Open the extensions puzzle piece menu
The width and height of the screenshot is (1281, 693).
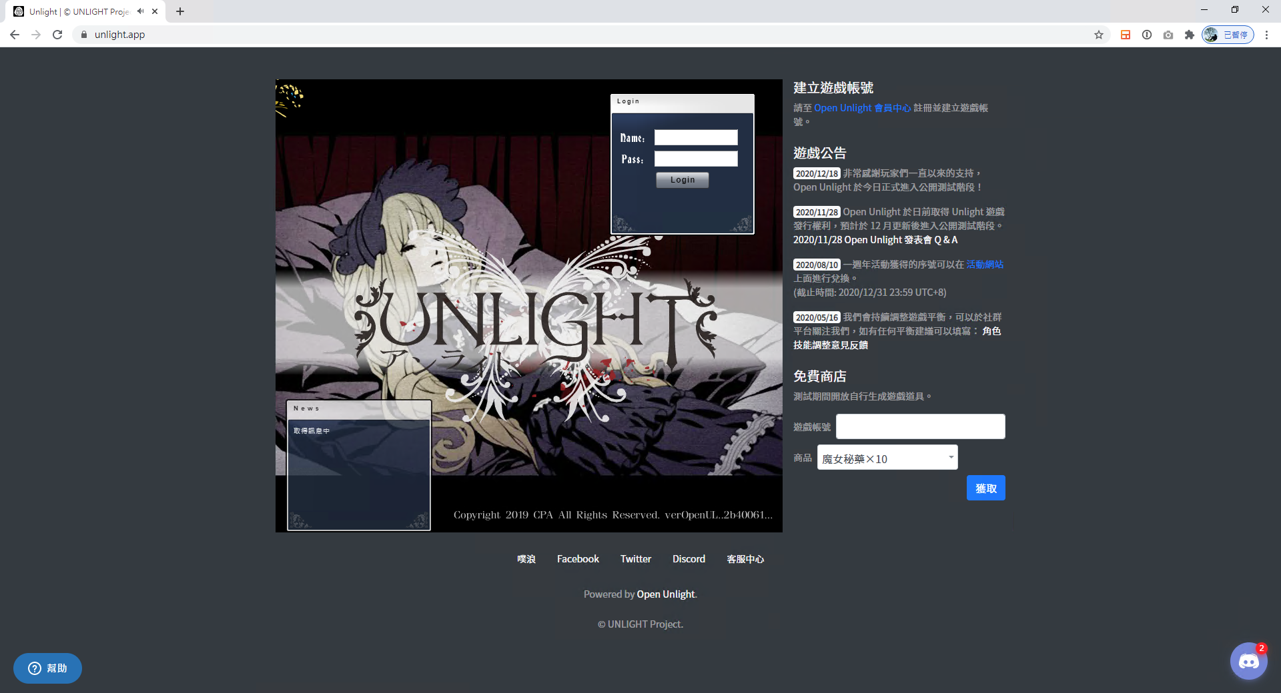(x=1190, y=35)
